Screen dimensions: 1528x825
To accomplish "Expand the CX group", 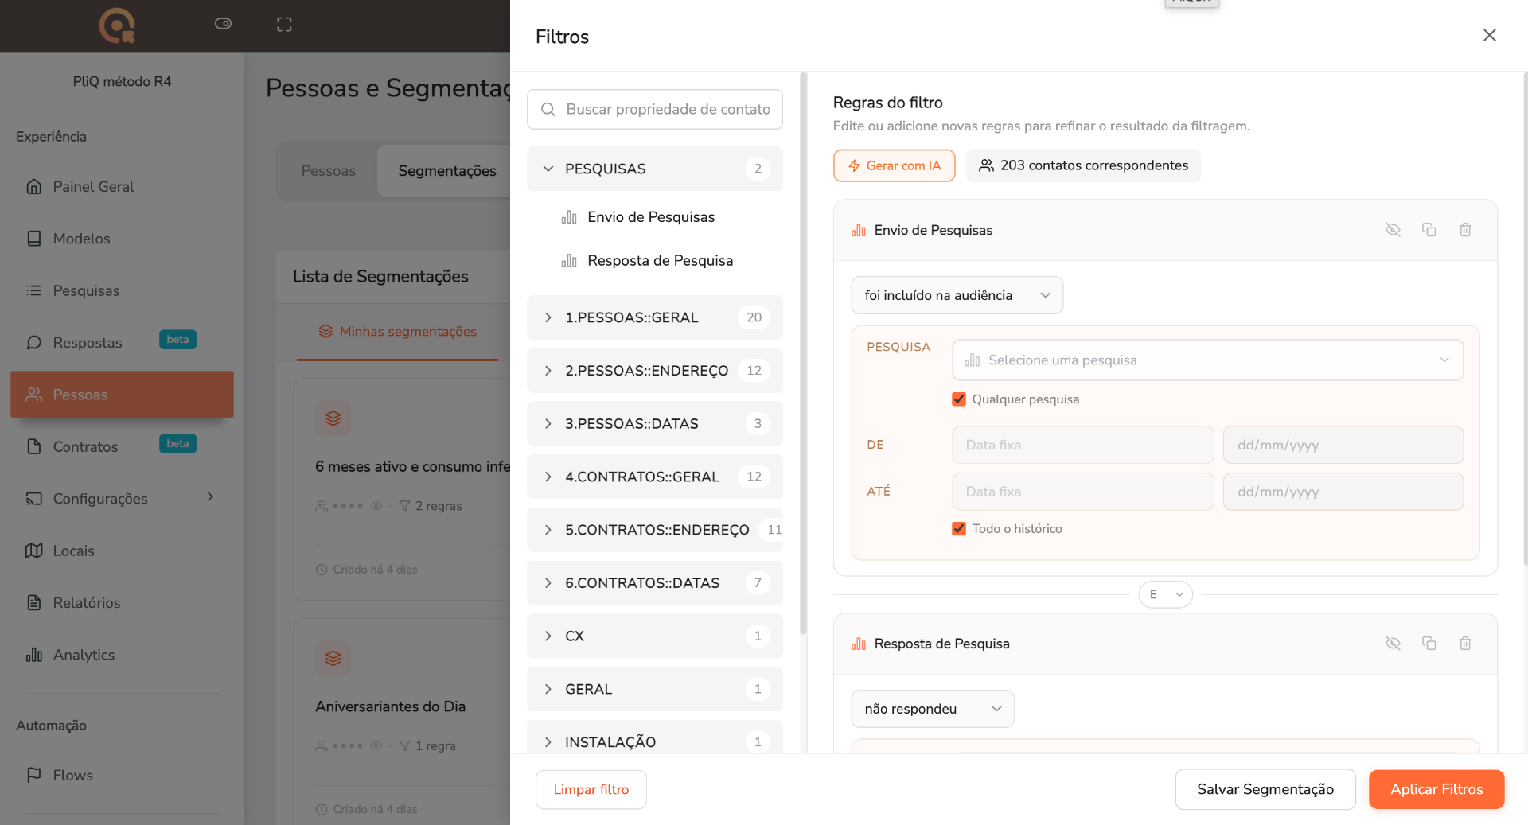I will pyautogui.click(x=654, y=636).
